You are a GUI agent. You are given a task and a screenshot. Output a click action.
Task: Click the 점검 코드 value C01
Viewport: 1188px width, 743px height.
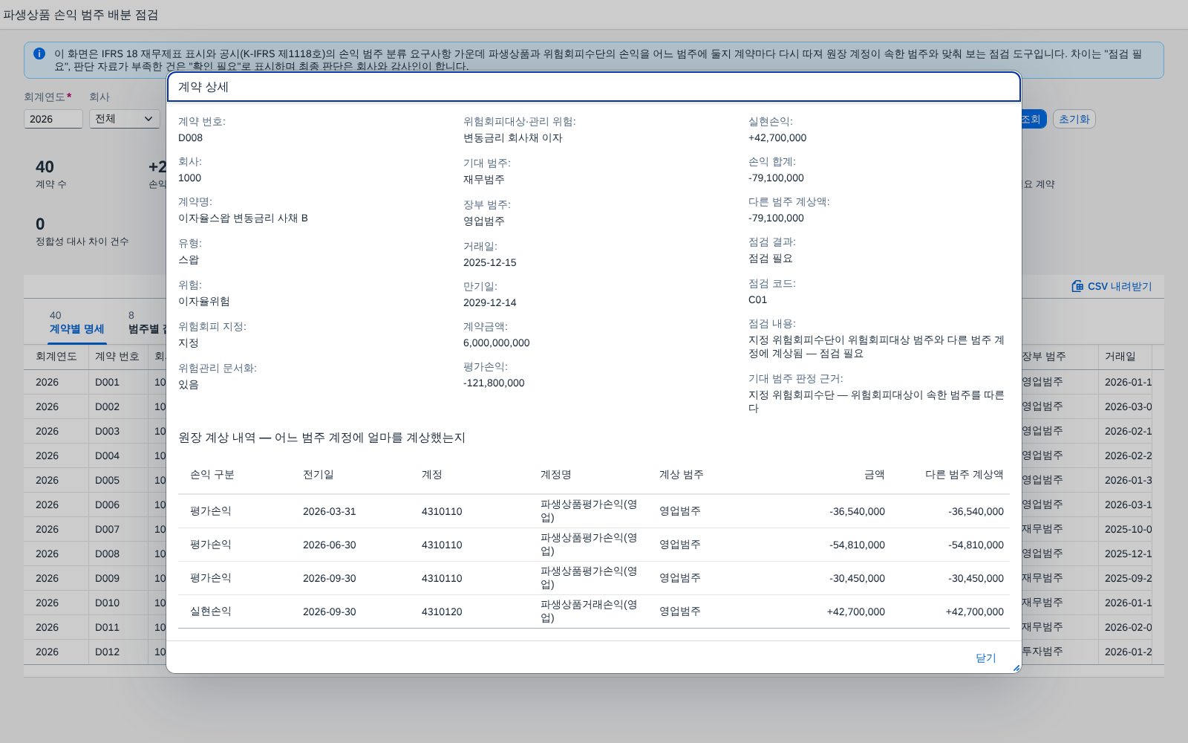757,299
